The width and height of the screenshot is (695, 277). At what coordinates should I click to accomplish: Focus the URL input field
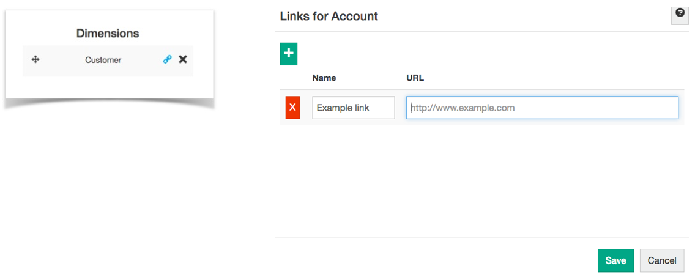click(542, 108)
